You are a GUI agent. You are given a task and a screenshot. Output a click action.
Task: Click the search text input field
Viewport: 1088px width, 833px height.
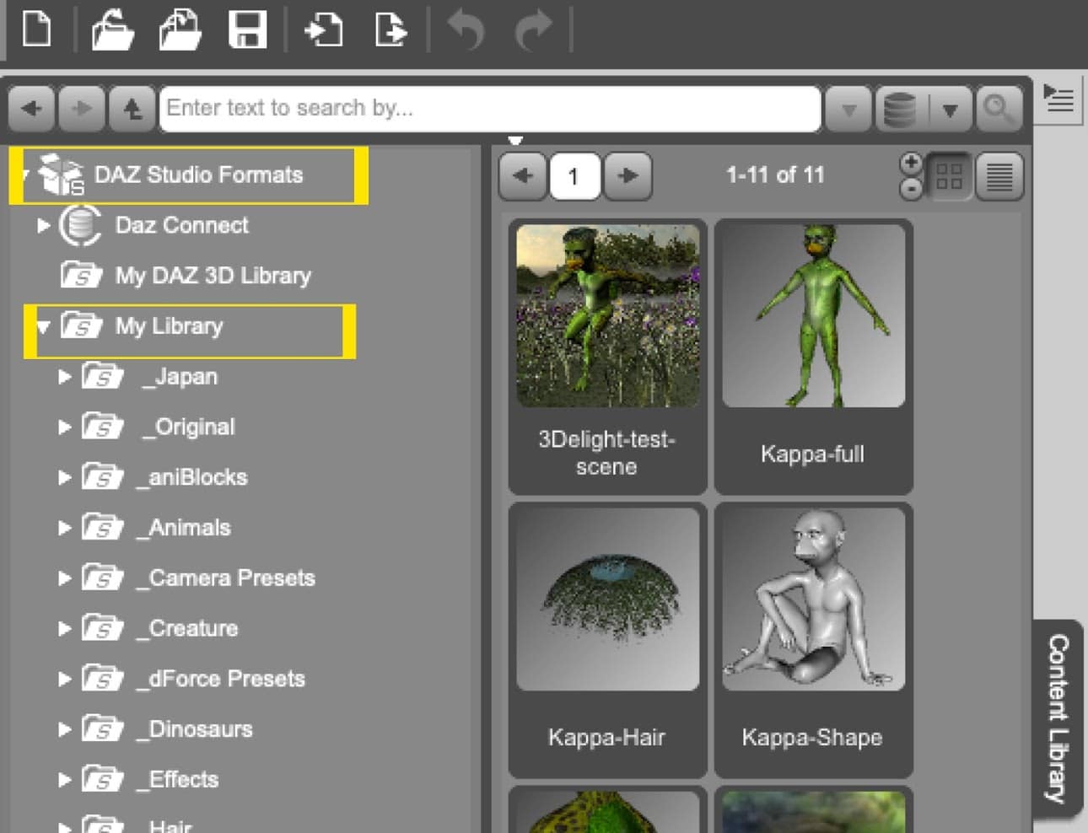489,109
